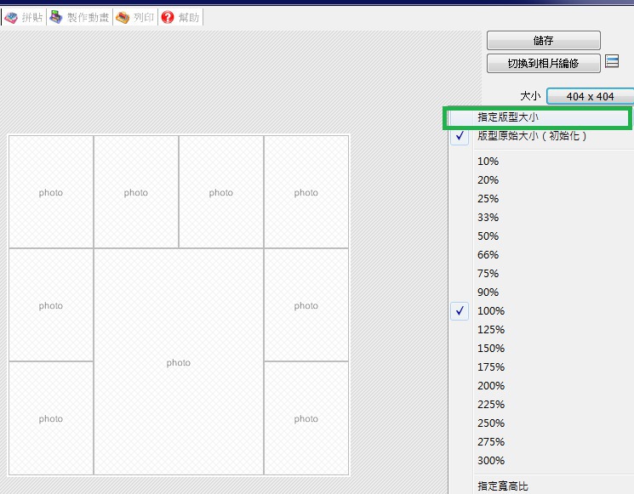Choose 225% from the size menu
Image resolution: width=634 pixels, height=494 pixels.
click(x=542, y=405)
